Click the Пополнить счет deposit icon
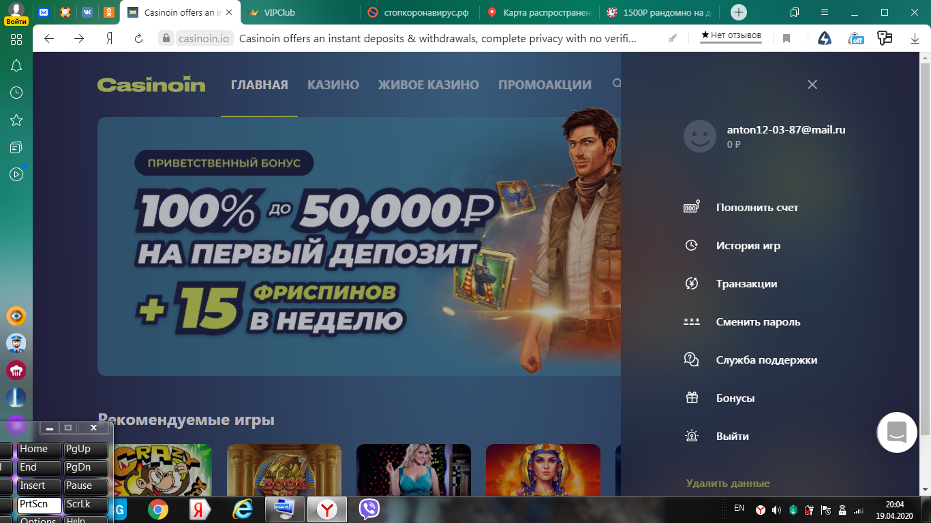Viewport: 931px width, 523px height. (692, 207)
